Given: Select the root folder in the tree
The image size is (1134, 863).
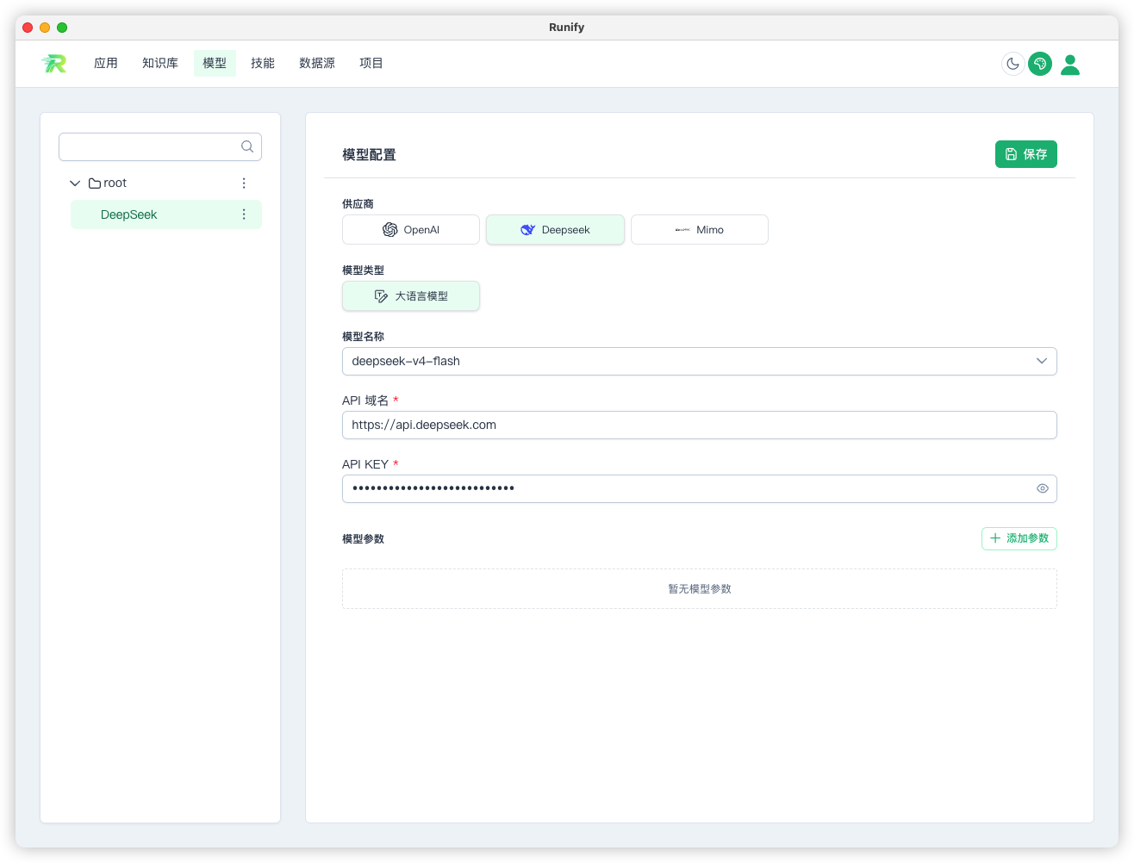Looking at the screenshot, I should (x=108, y=183).
